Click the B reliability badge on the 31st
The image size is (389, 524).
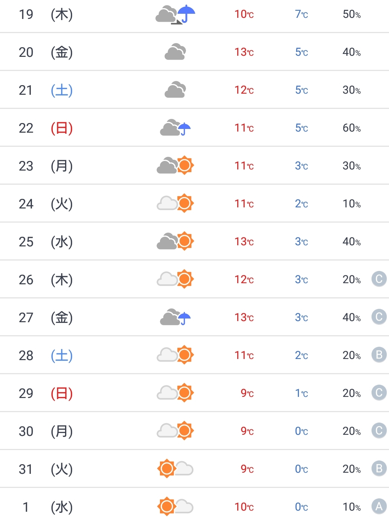click(379, 469)
